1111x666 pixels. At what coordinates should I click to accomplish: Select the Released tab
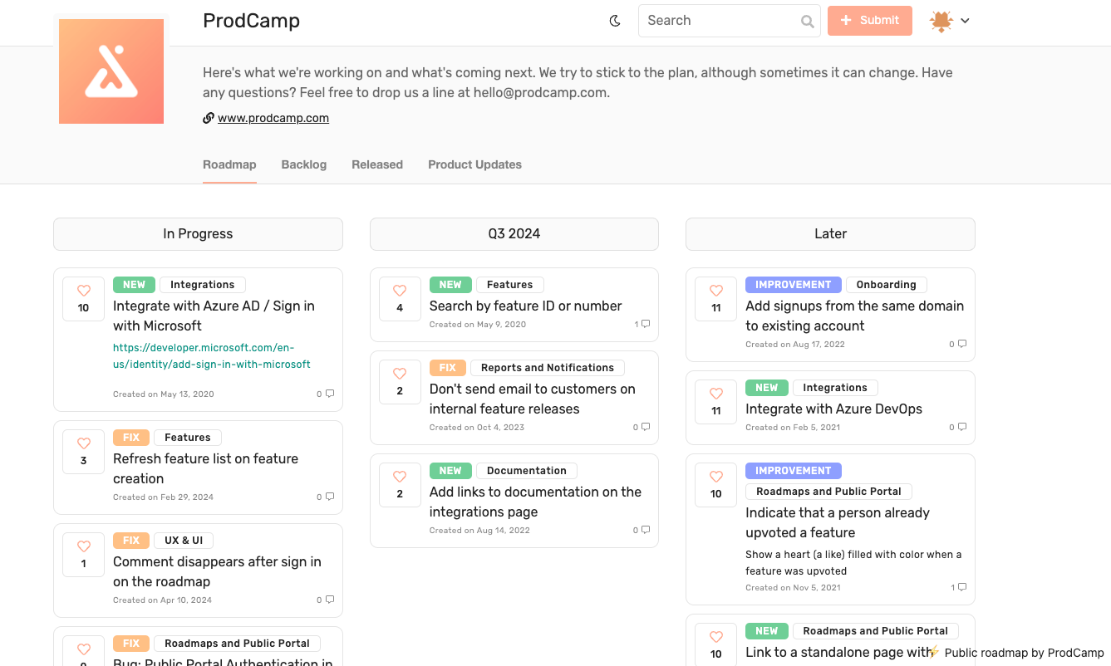coord(377,164)
